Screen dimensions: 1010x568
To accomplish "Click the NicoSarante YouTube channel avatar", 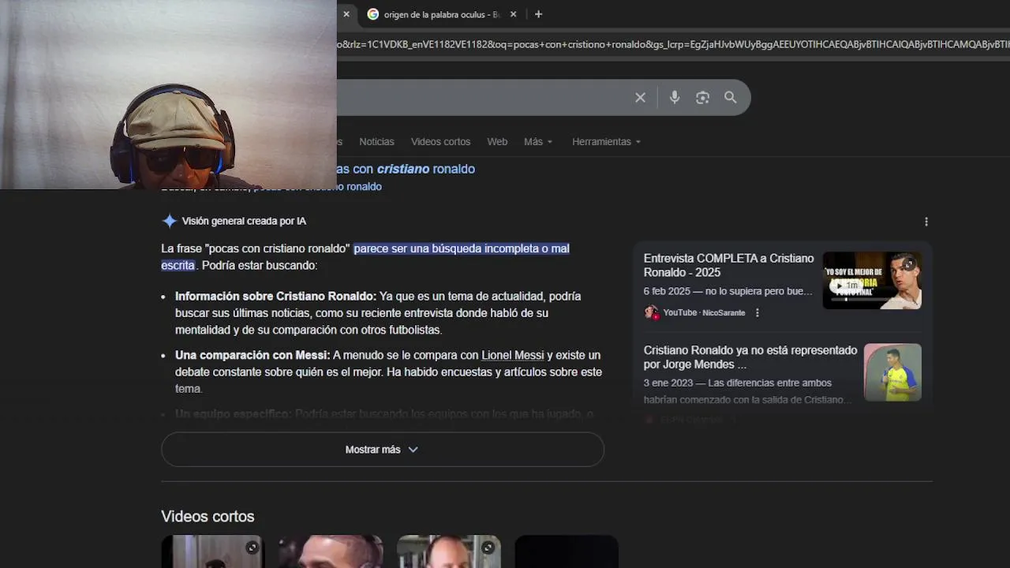I will coord(651,312).
